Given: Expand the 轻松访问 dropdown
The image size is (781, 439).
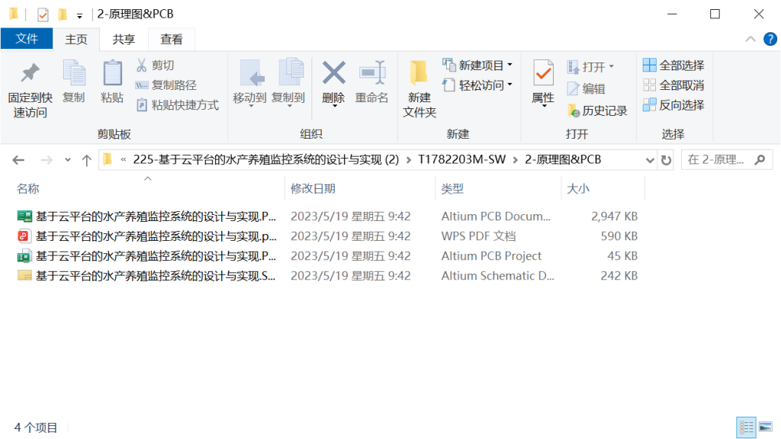Looking at the screenshot, I should pyautogui.click(x=509, y=85).
